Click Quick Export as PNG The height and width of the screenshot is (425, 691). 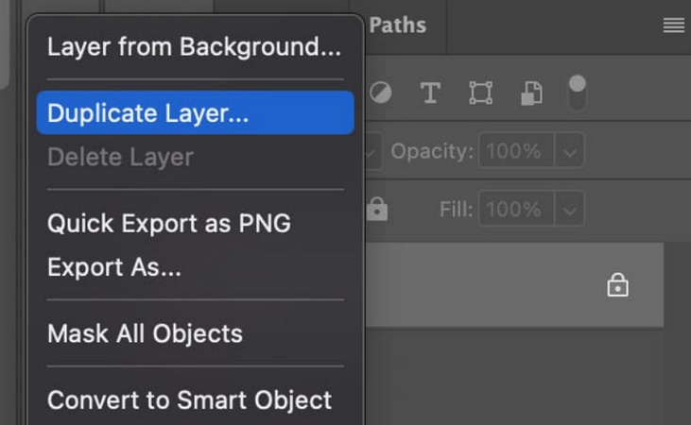pos(169,224)
